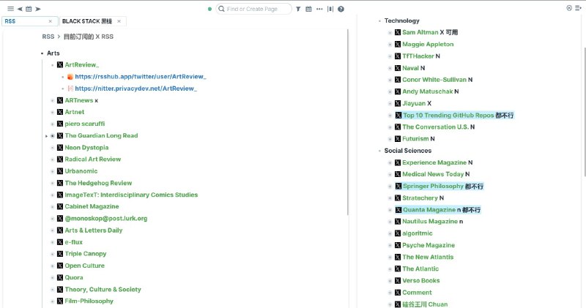
Task: Click the 目前订阅的 X RSS breadcrumb
Action: [x=89, y=37]
